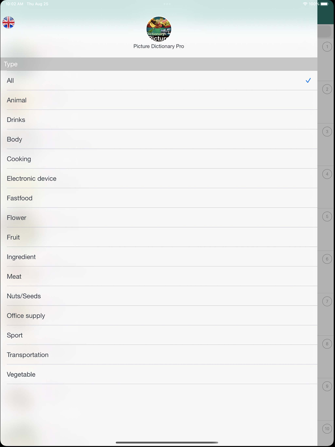Tap the numbered circle 10 badge

[x=327, y=429]
